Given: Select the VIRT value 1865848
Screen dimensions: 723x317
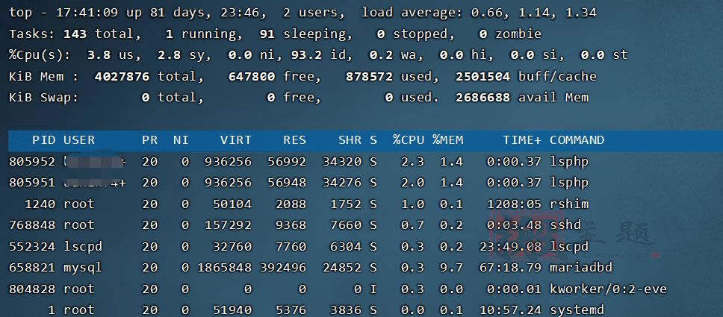Looking at the screenshot, I should click(x=224, y=268).
